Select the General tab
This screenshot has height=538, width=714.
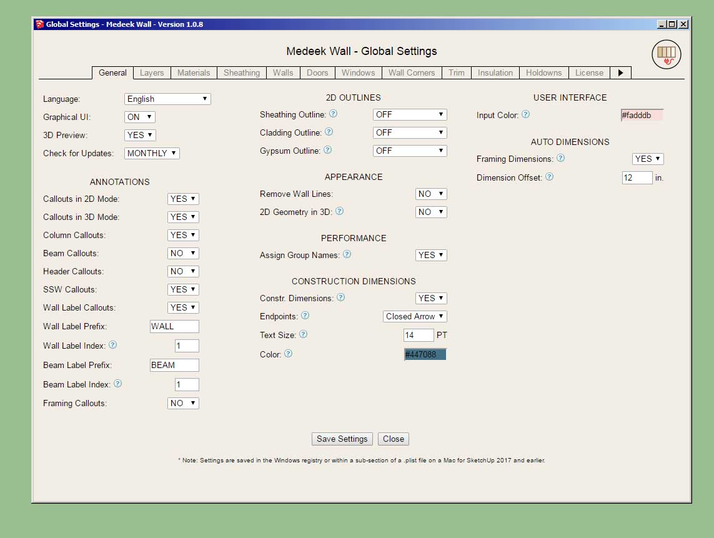tap(112, 73)
